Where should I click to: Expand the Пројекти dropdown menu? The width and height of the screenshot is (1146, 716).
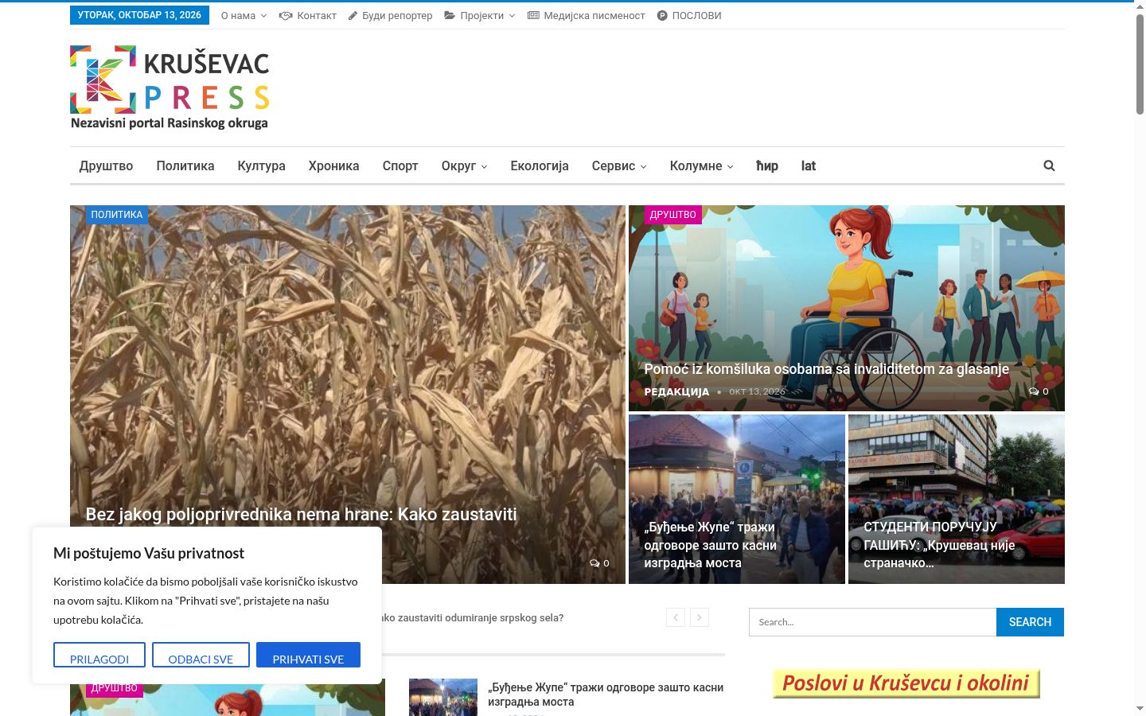pos(480,15)
